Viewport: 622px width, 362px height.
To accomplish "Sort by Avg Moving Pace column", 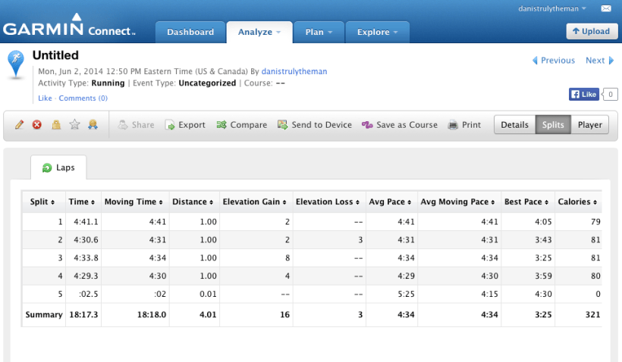I will tap(457, 201).
